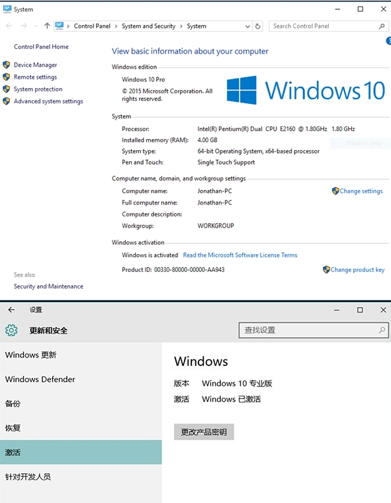The image size is (391, 503).
Task: Click shield icon beside Remote settings
Action: 6,77
